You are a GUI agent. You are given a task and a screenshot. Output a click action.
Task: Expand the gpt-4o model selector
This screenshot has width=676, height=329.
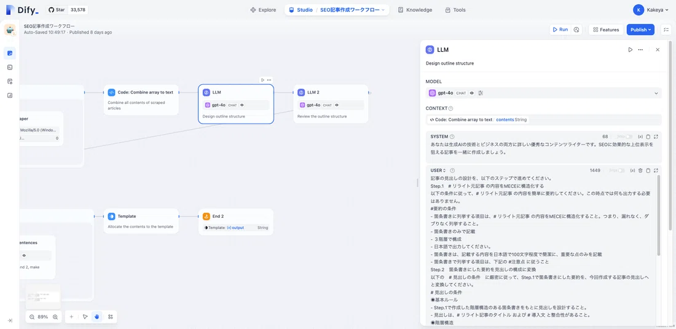(543, 93)
